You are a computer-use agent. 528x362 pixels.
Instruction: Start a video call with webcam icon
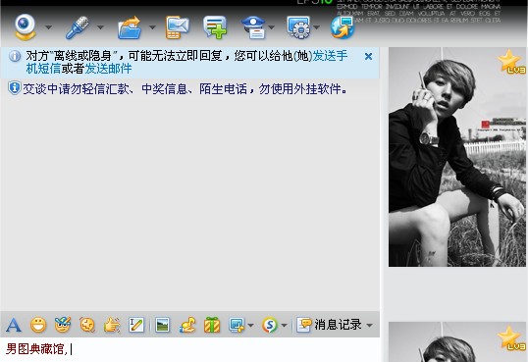[x=25, y=26]
